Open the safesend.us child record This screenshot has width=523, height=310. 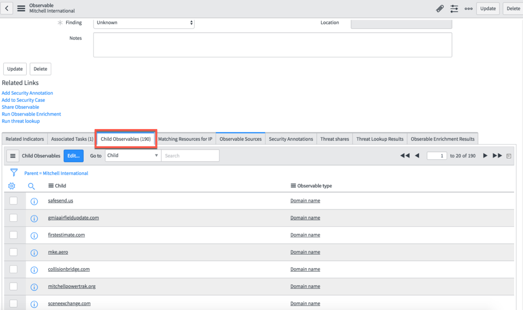coord(60,201)
